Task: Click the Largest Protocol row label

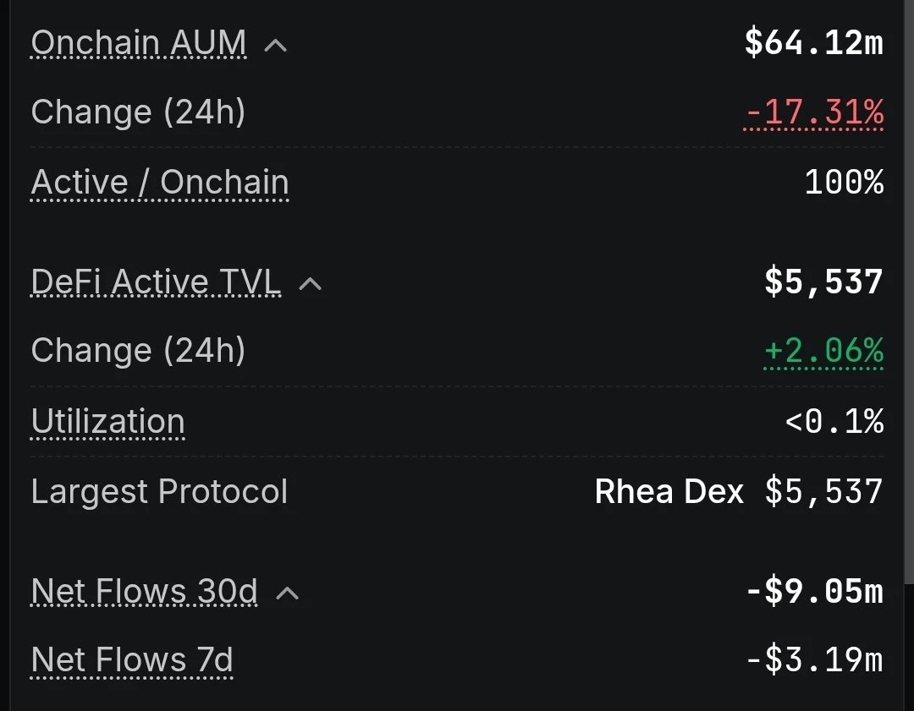Action: click(x=159, y=491)
